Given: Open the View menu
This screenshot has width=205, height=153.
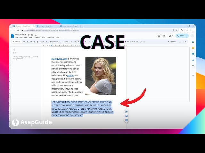Looking at the screenshot, I should pos(26,38).
